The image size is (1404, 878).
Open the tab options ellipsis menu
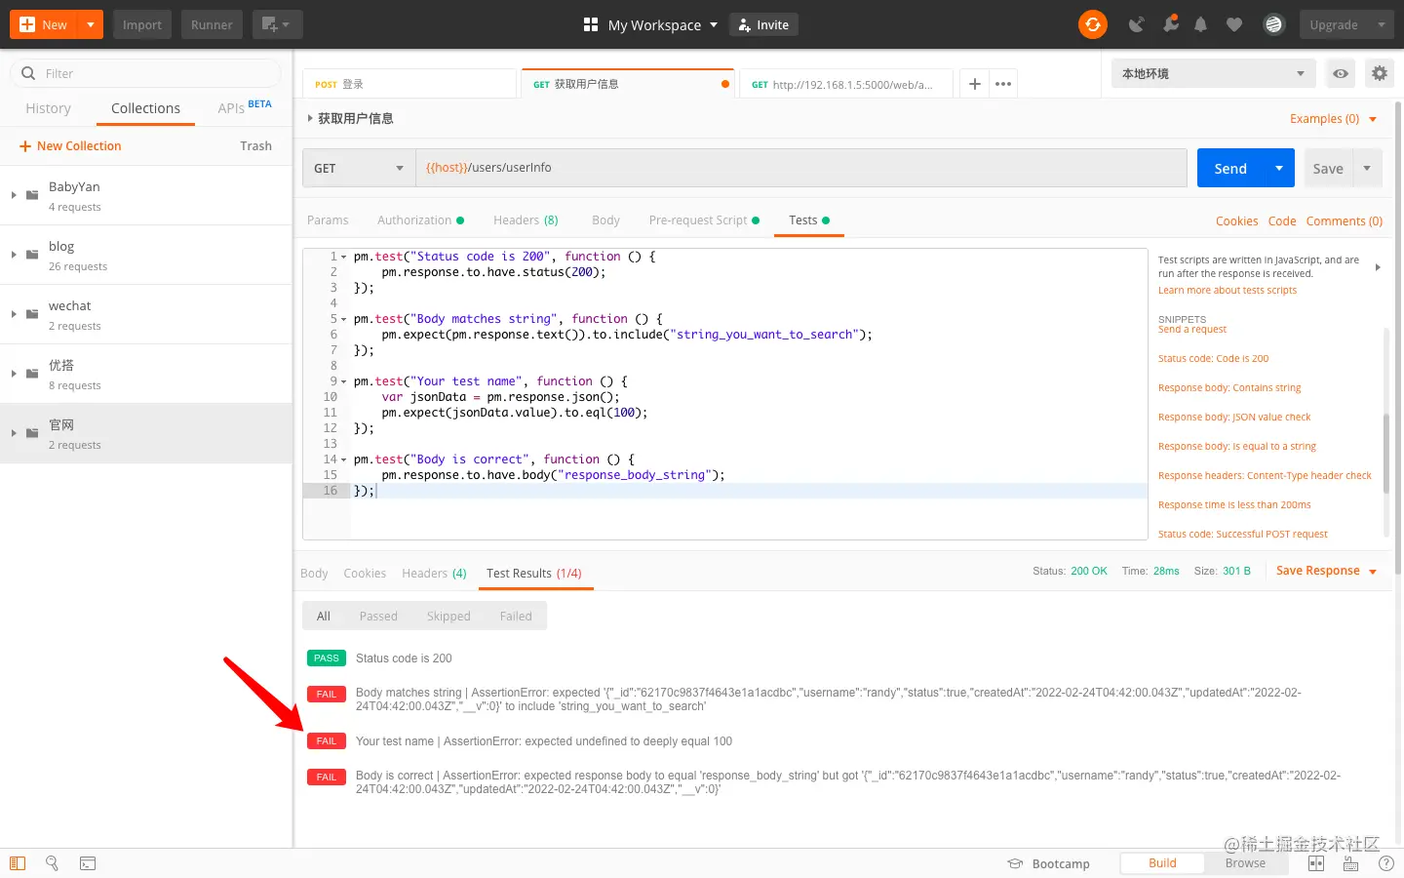pos(1003,84)
